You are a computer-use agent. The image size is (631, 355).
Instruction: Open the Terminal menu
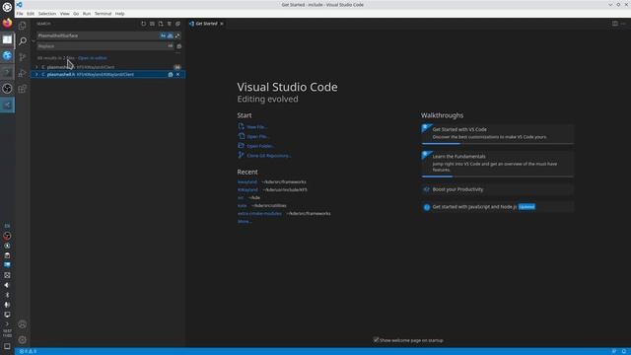point(103,14)
